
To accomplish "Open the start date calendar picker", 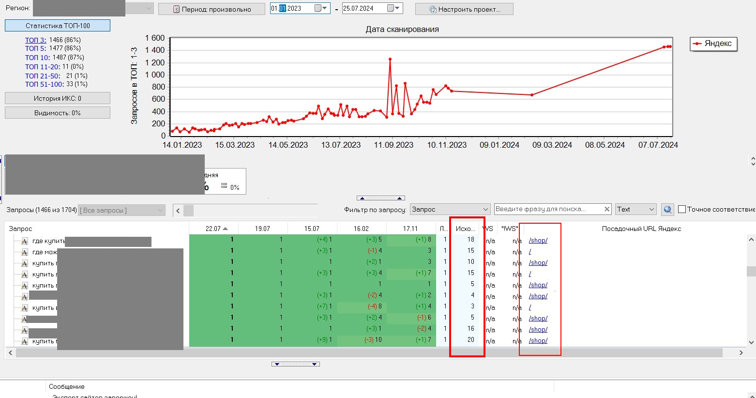I will pyautogui.click(x=321, y=8).
